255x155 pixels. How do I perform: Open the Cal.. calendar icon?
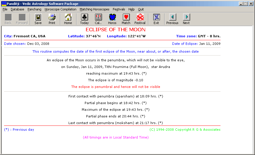click(98, 17)
